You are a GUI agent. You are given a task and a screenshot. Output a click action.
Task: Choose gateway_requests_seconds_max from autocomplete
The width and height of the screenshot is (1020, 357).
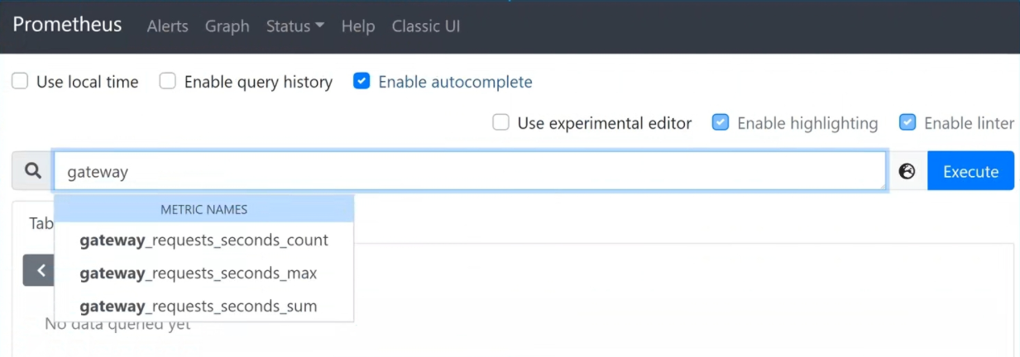coord(199,274)
